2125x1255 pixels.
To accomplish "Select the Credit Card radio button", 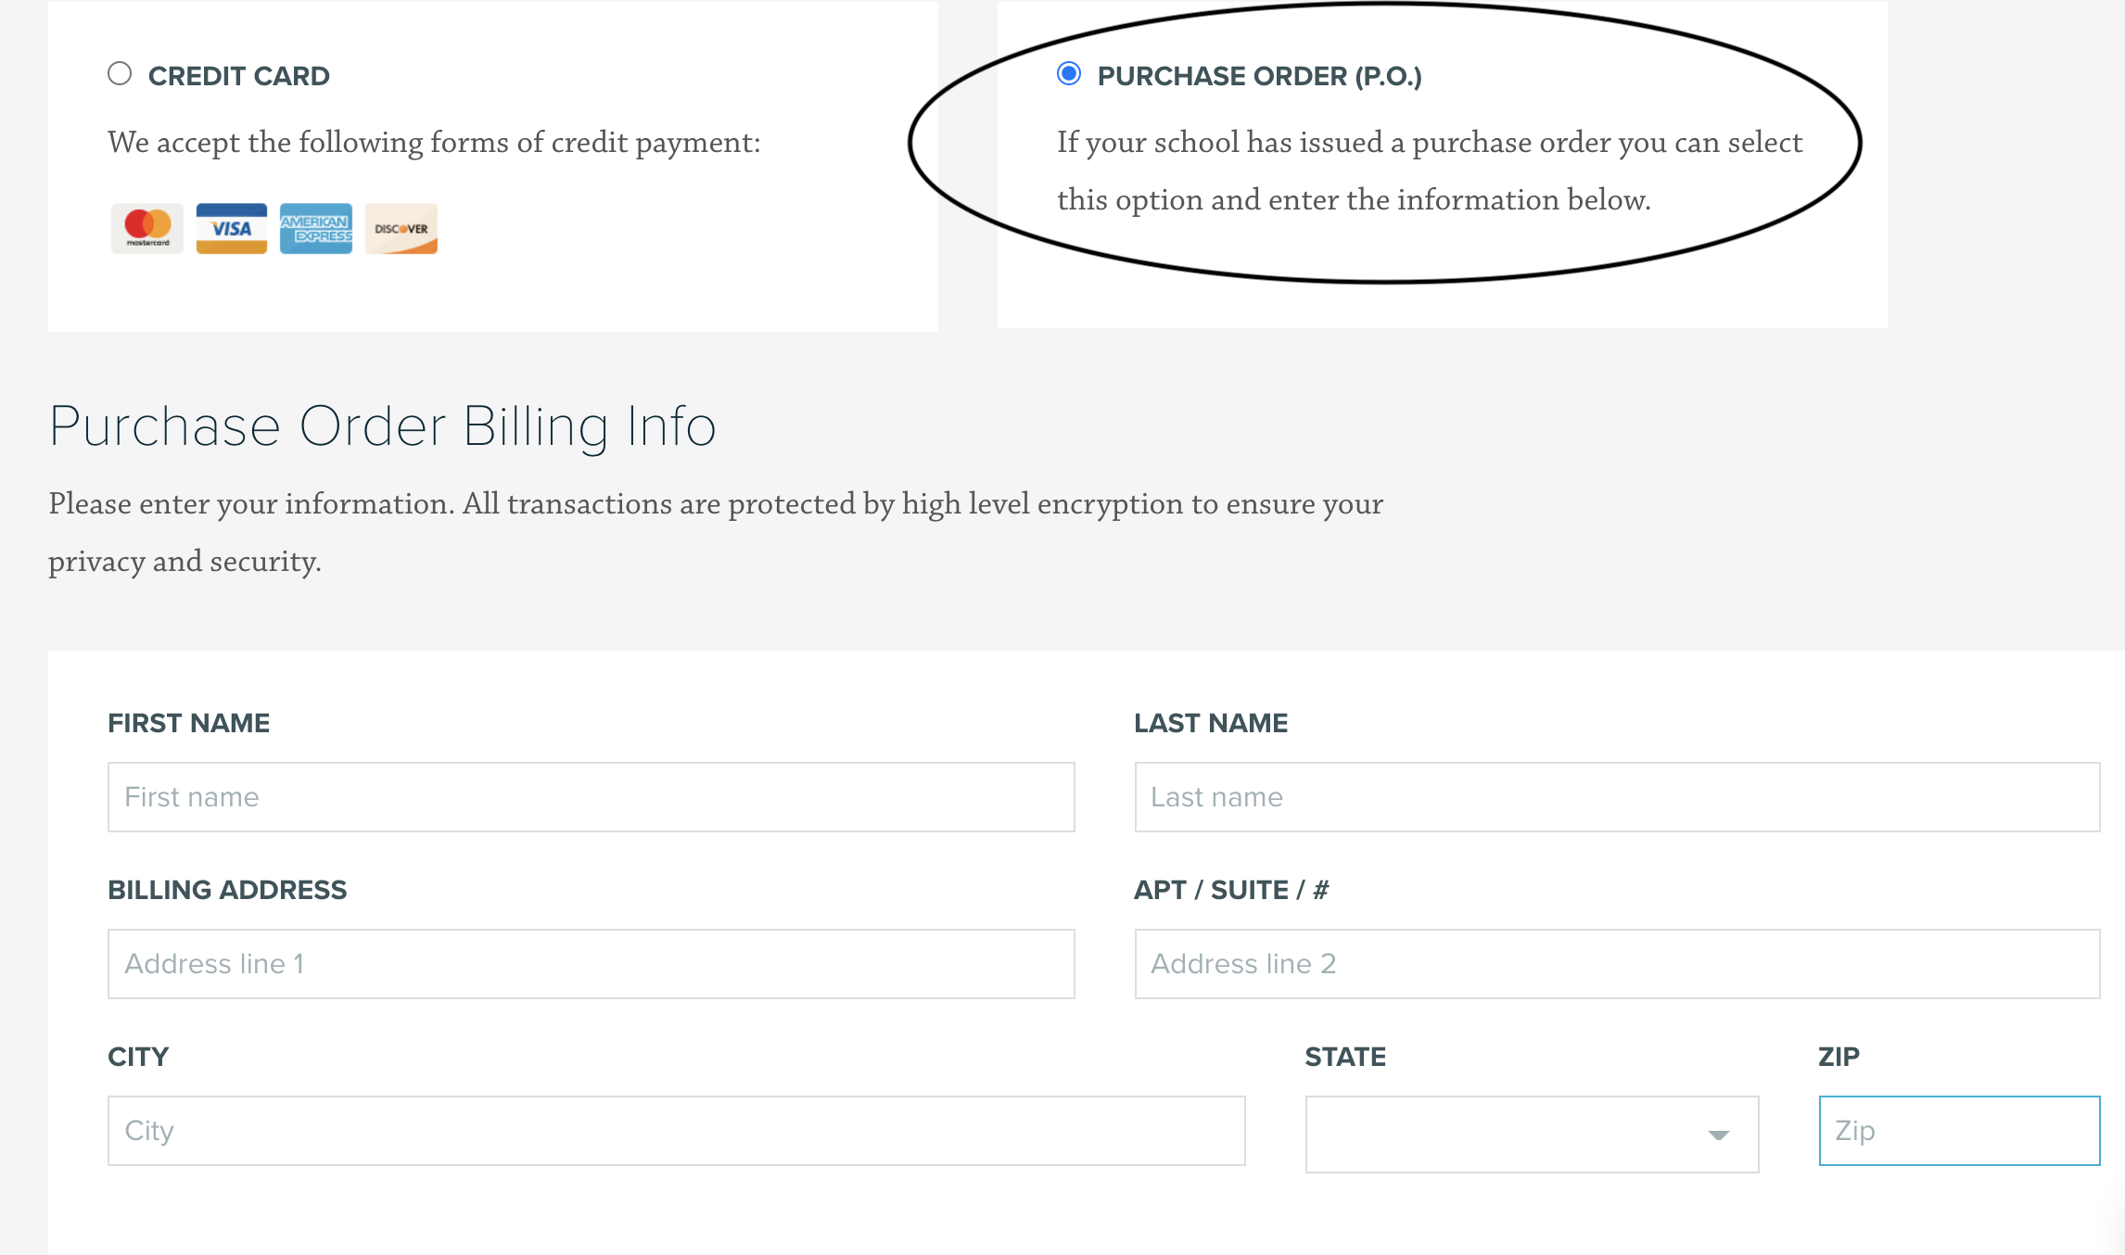I will coord(120,74).
